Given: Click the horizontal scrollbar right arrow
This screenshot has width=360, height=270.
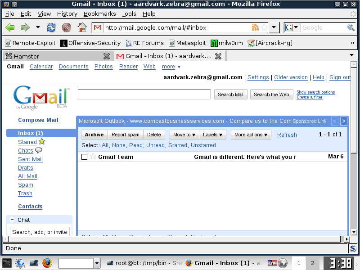Looking at the screenshot, I should (347, 239).
